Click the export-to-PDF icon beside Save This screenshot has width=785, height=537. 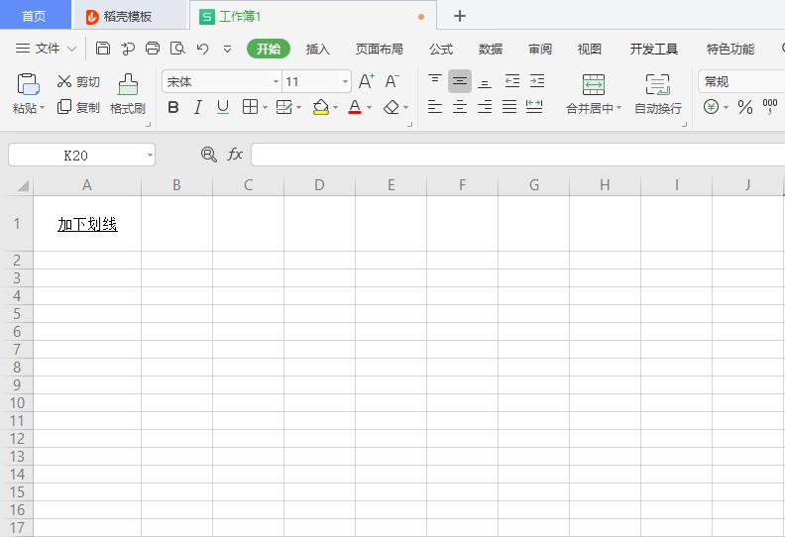pyautogui.click(x=128, y=48)
